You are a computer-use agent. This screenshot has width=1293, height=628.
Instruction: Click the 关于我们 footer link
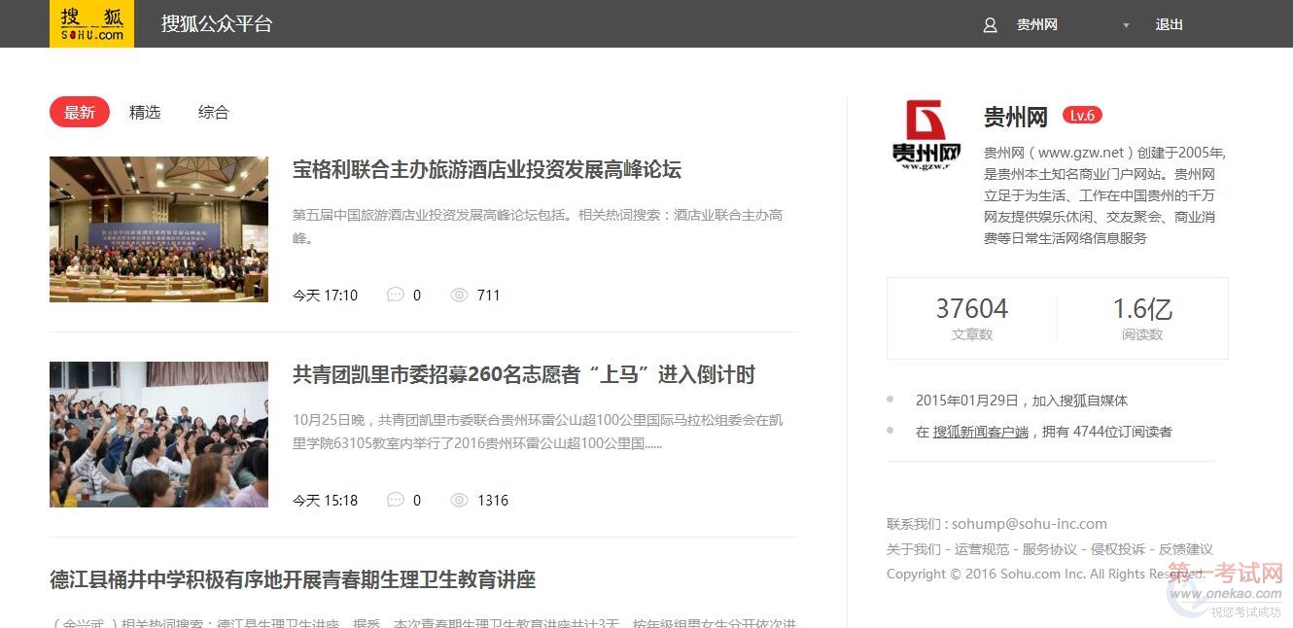(914, 549)
